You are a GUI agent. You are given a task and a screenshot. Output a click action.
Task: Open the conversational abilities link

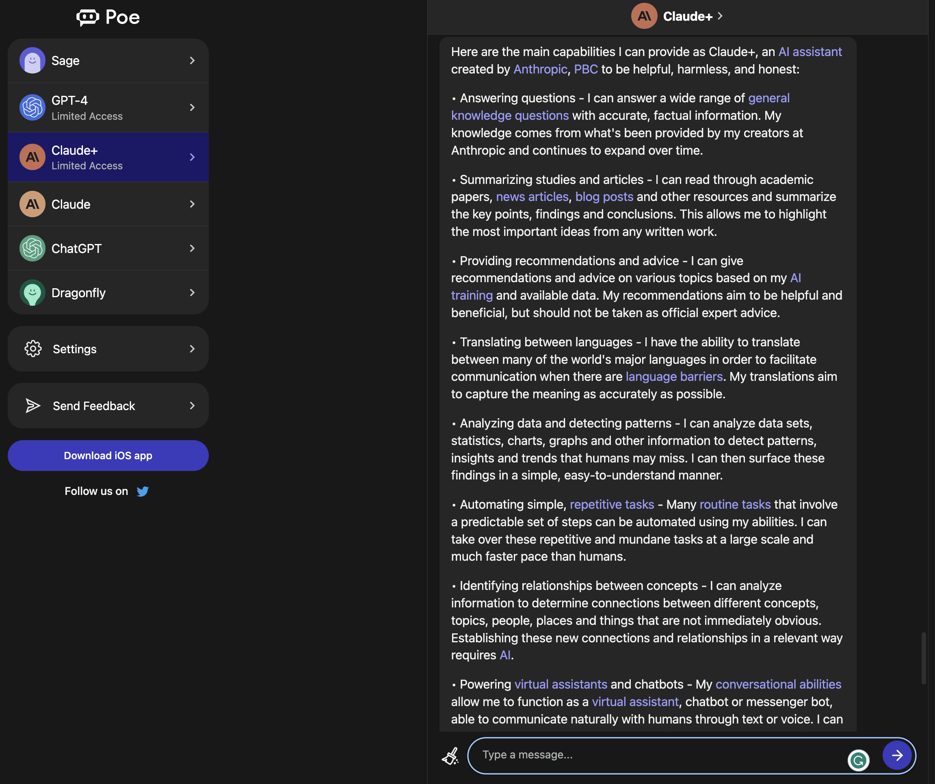[778, 685]
